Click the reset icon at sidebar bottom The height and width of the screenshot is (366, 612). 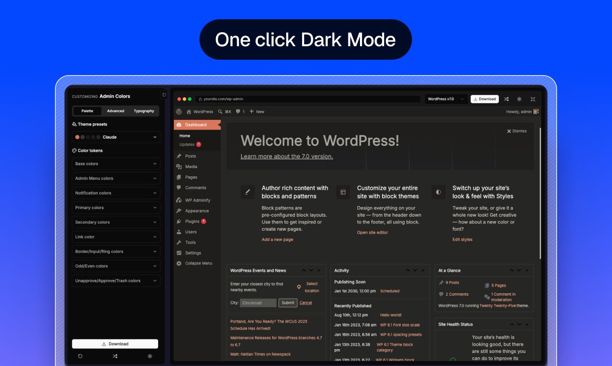coord(80,356)
